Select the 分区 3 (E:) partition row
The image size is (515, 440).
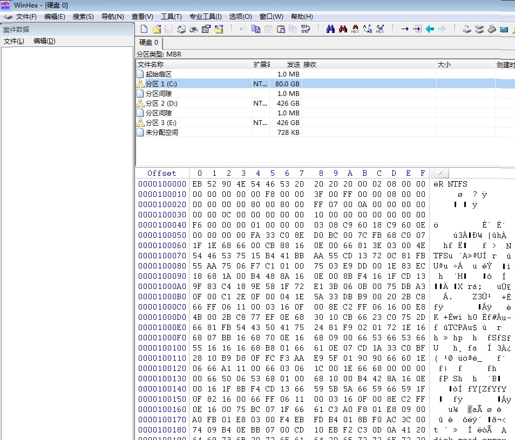tap(325, 123)
